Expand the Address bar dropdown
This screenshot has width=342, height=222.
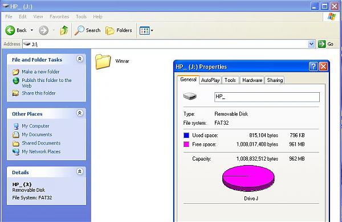coord(312,44)
